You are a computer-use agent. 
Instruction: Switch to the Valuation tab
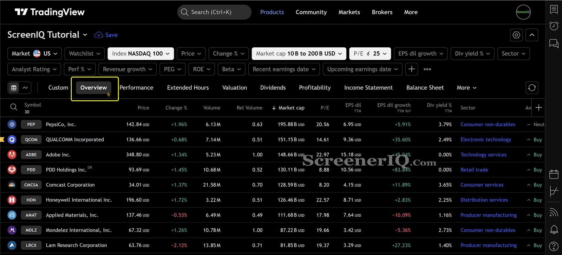[235, 88]
